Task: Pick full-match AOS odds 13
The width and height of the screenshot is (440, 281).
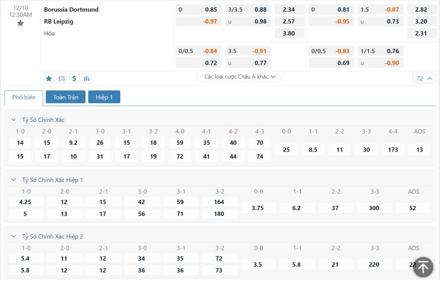Action: point(419,150)
